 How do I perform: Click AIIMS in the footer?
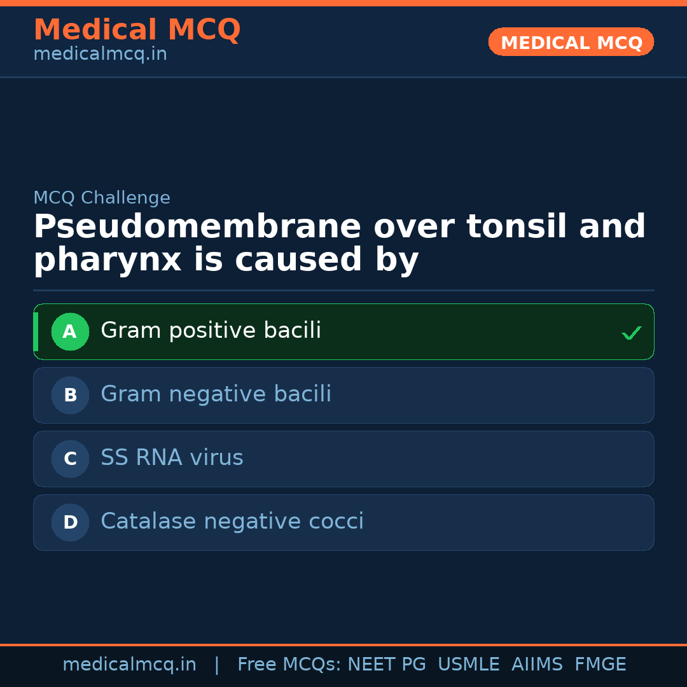(x=537, y=665)
